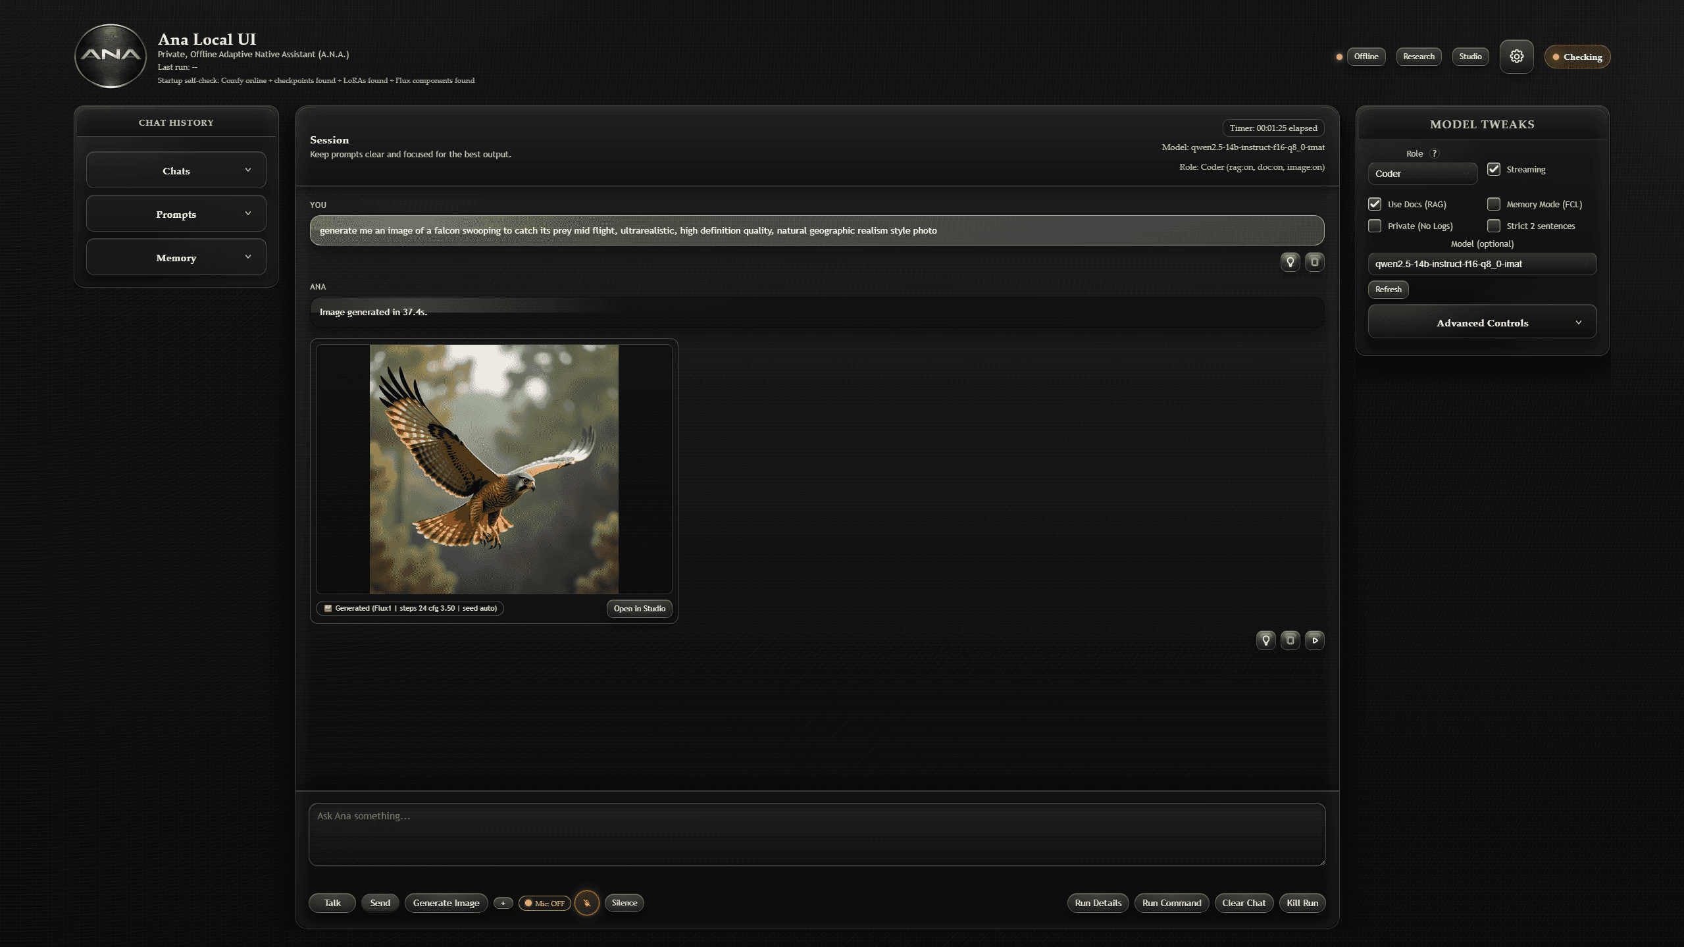Open the Coder role dropdown
This screenshot has width=1684, height=947.
tap(1421, 174)
